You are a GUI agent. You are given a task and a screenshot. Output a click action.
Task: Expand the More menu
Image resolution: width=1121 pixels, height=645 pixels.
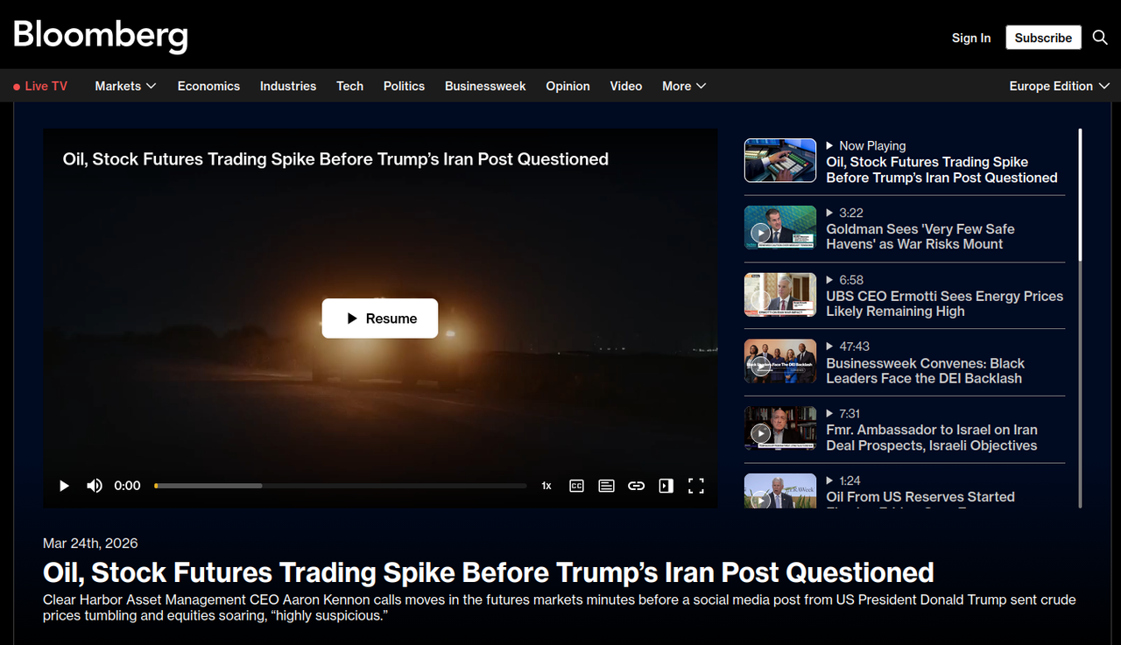point(684,86)
